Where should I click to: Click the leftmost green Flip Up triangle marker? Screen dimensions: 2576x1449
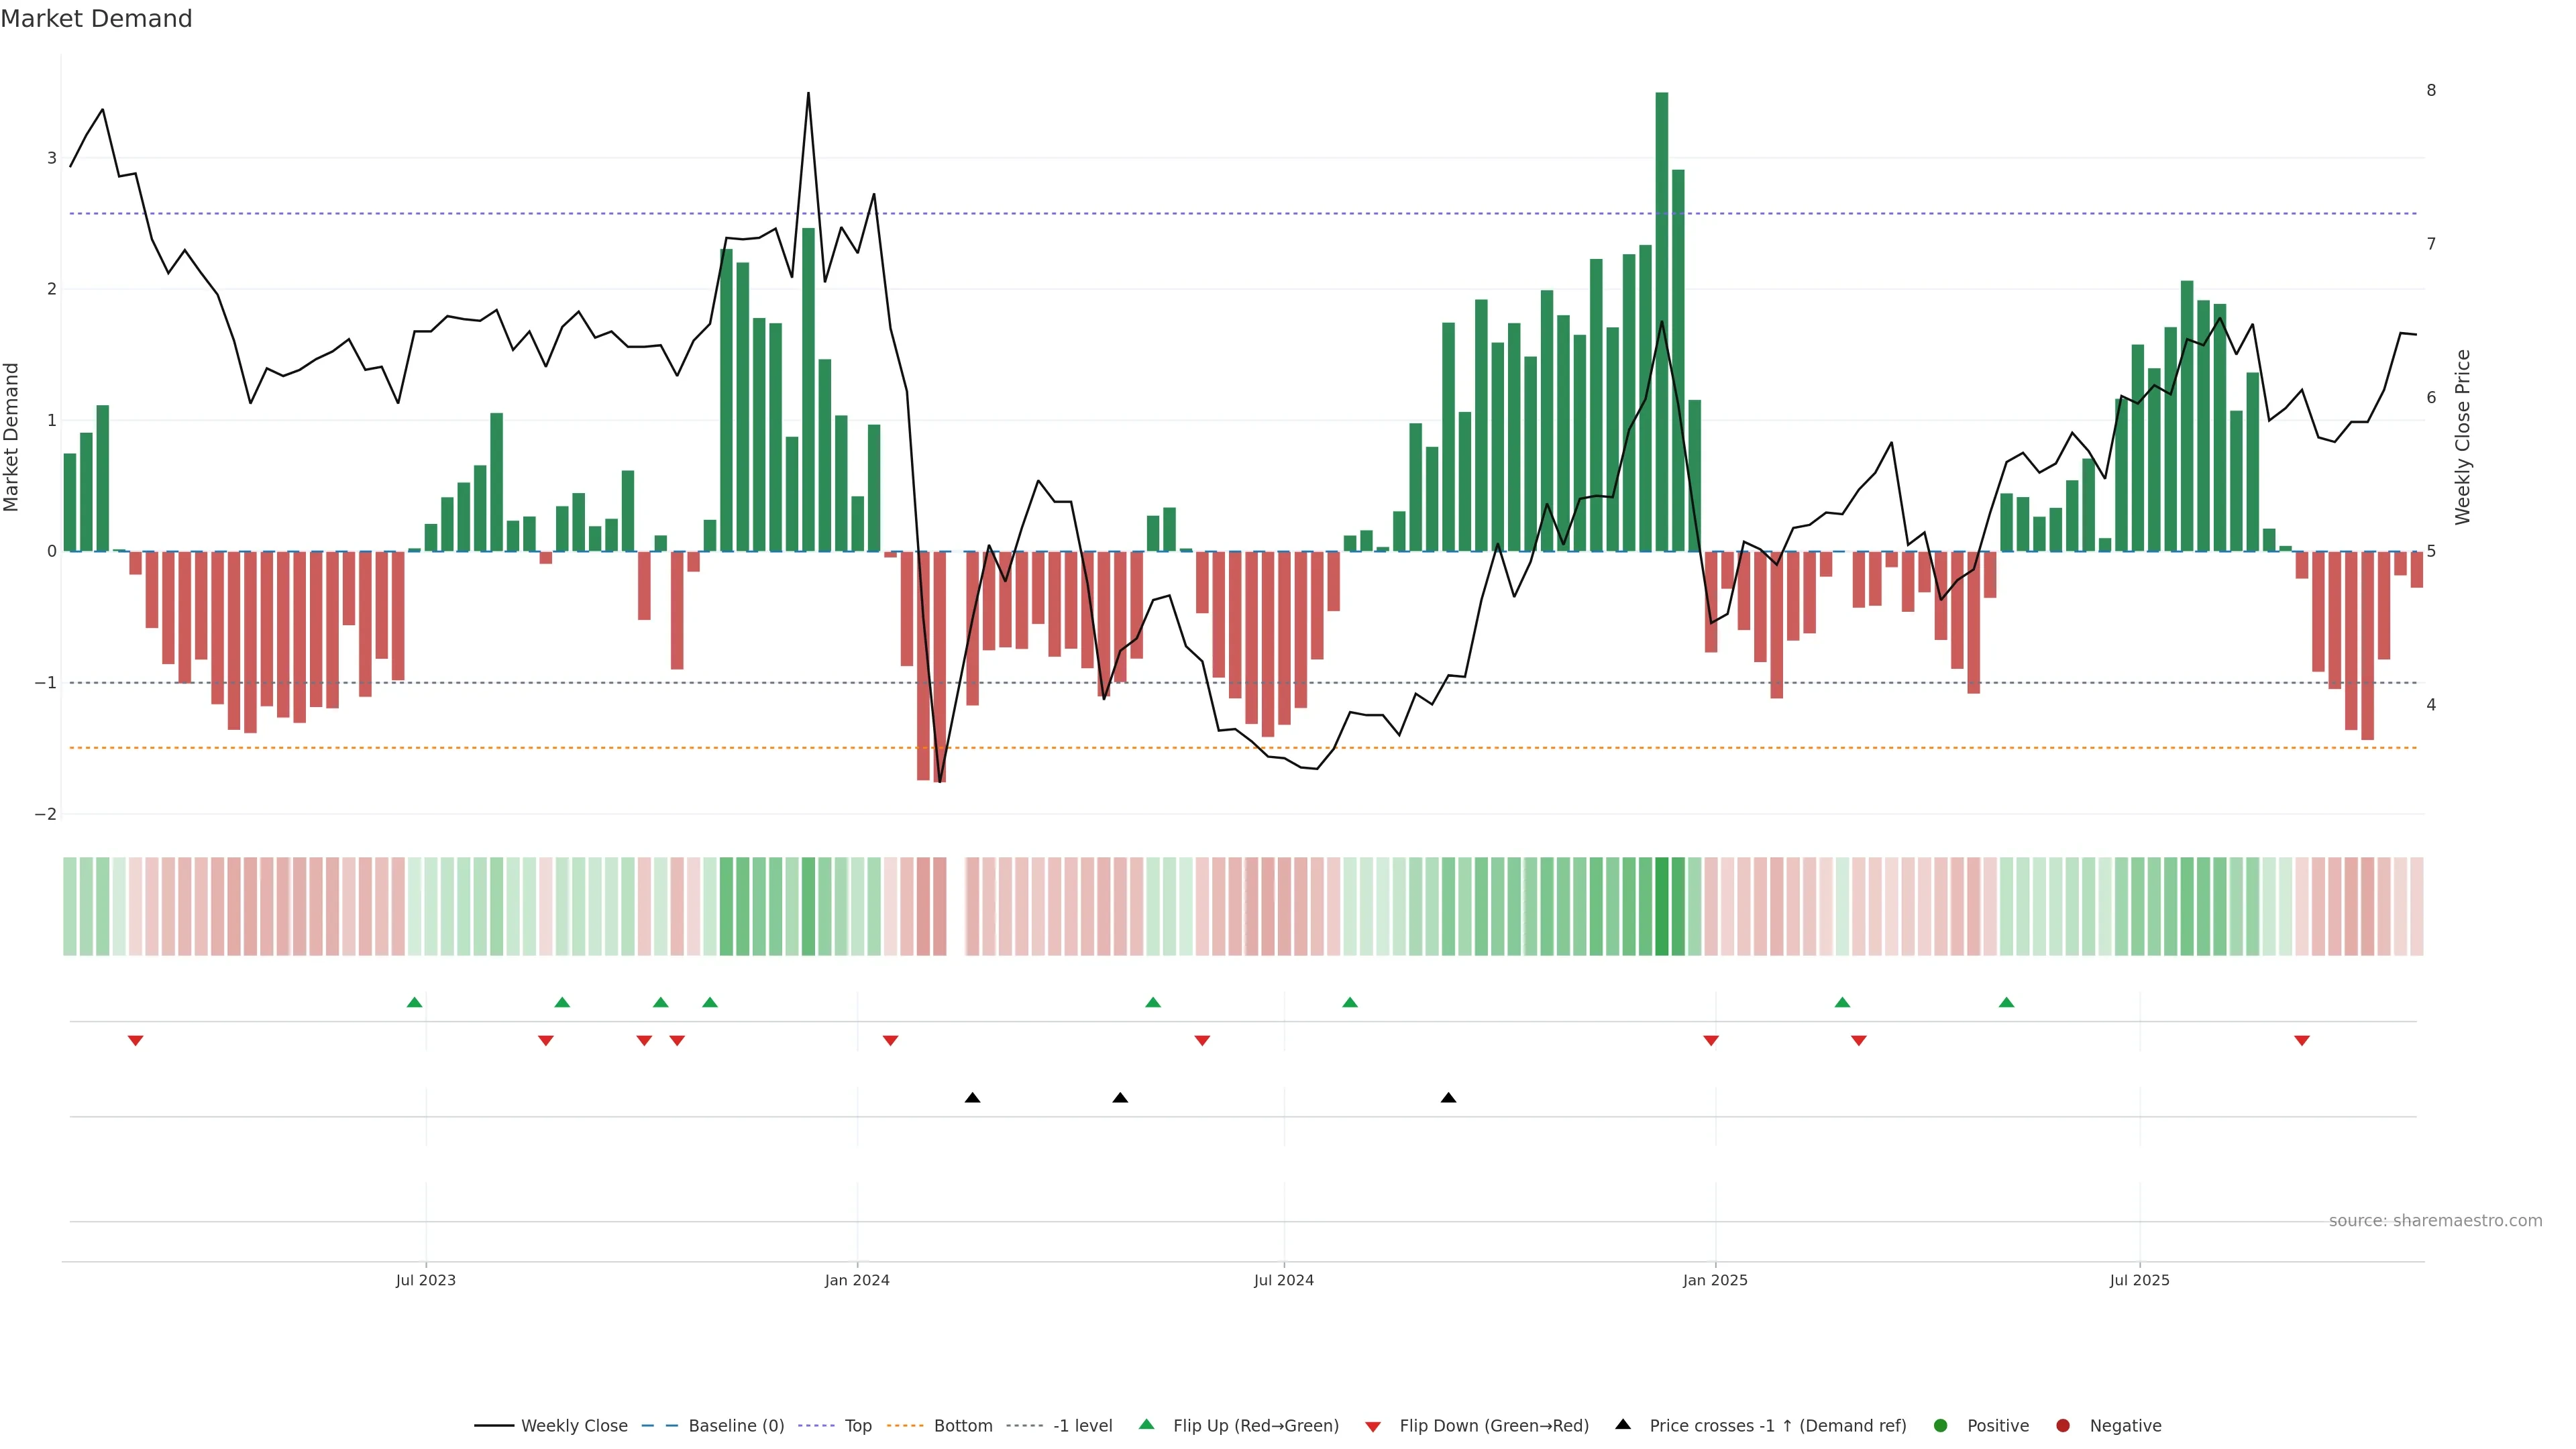(415, 1002)
